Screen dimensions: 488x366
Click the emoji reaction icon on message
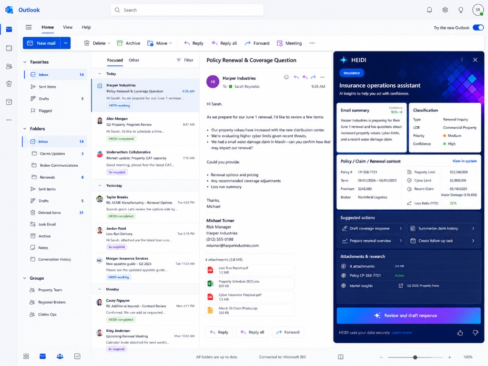point(286,77)
